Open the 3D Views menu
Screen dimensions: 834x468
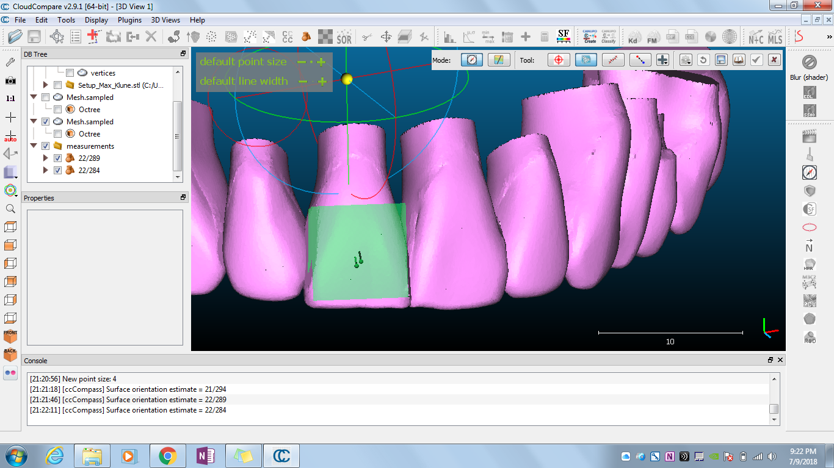click(x=166, y=20)
